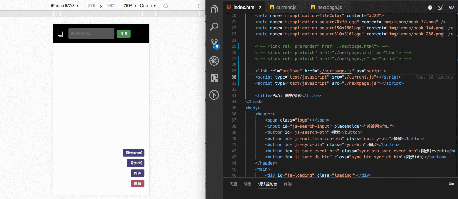The image size is (458, 199).
Task: Click the eye-shaped icon in the editor title bar
Action: [451, 7]
